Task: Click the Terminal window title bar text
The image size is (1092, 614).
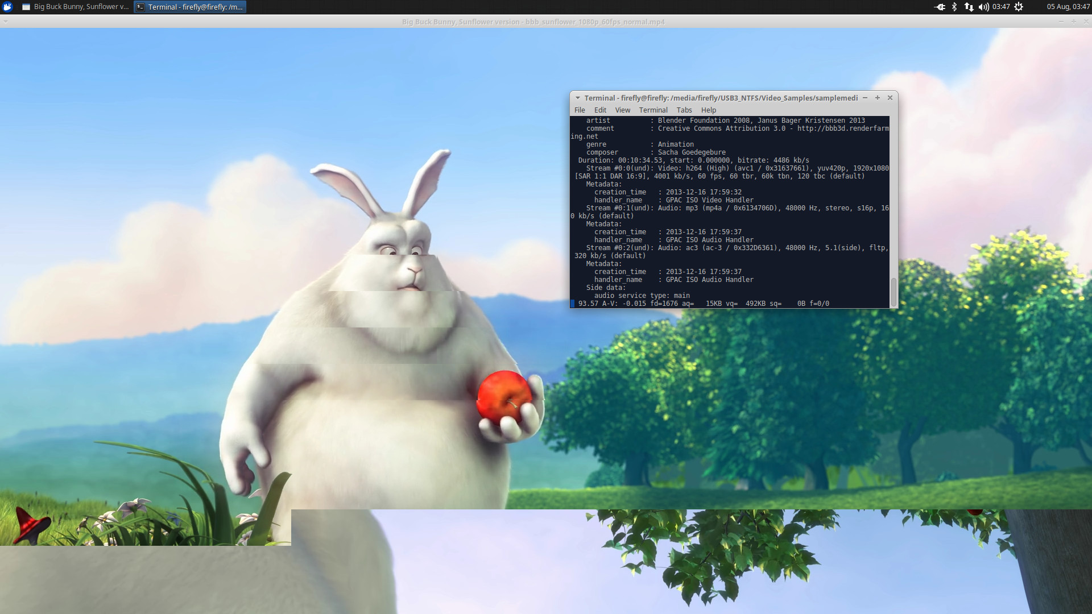Action: [721, 98]
